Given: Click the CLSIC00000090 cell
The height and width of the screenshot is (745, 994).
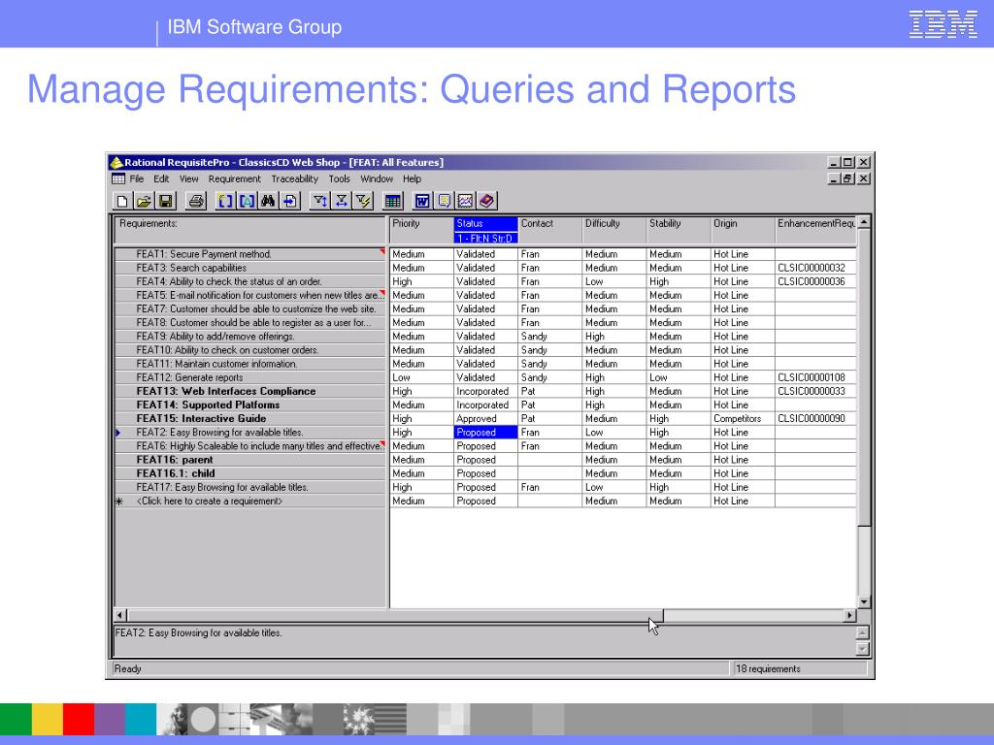Looking at the screenshot, I should click(815, 419).
